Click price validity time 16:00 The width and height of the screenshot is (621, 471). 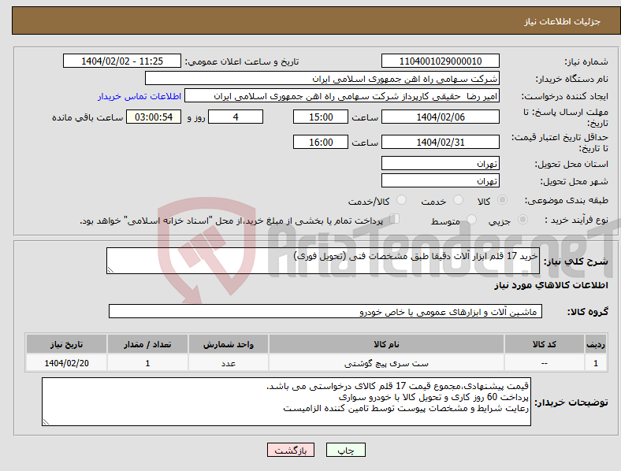pos(321,142)
